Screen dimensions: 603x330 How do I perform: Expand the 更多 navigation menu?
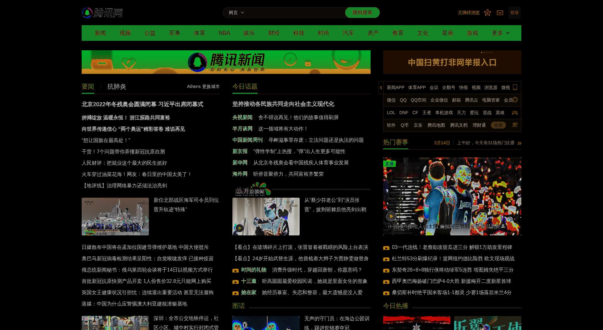pyautogui.click(x=501, y=33)
